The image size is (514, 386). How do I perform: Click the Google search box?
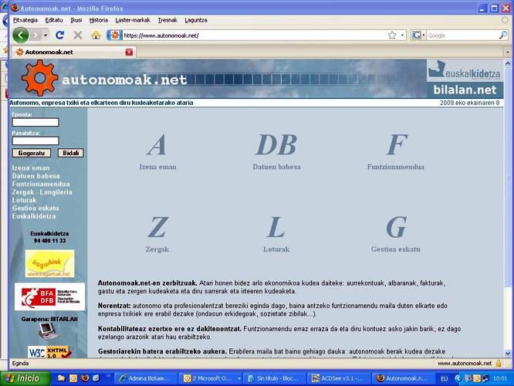click(x=462, y=36)
